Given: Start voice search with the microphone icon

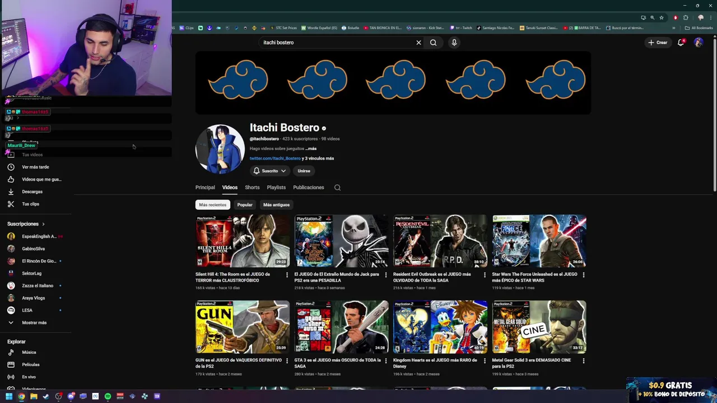Looking at the screenshot, I should point(454,43).
